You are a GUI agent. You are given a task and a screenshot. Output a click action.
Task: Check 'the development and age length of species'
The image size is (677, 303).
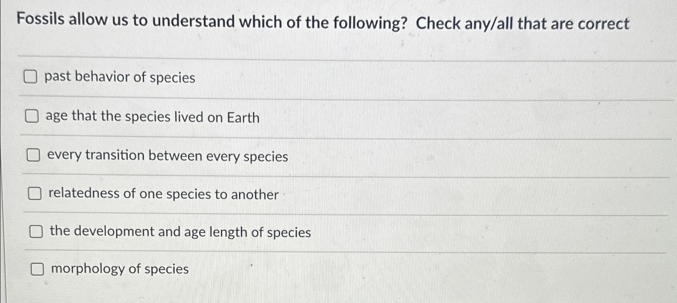(x=37, y=231)
